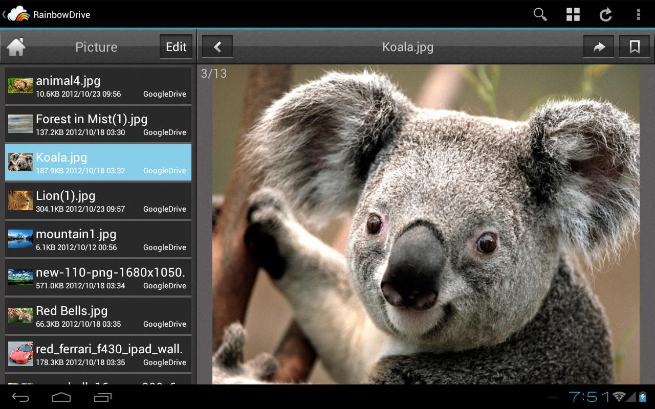Tap the Picture folder title

[96, 47]
